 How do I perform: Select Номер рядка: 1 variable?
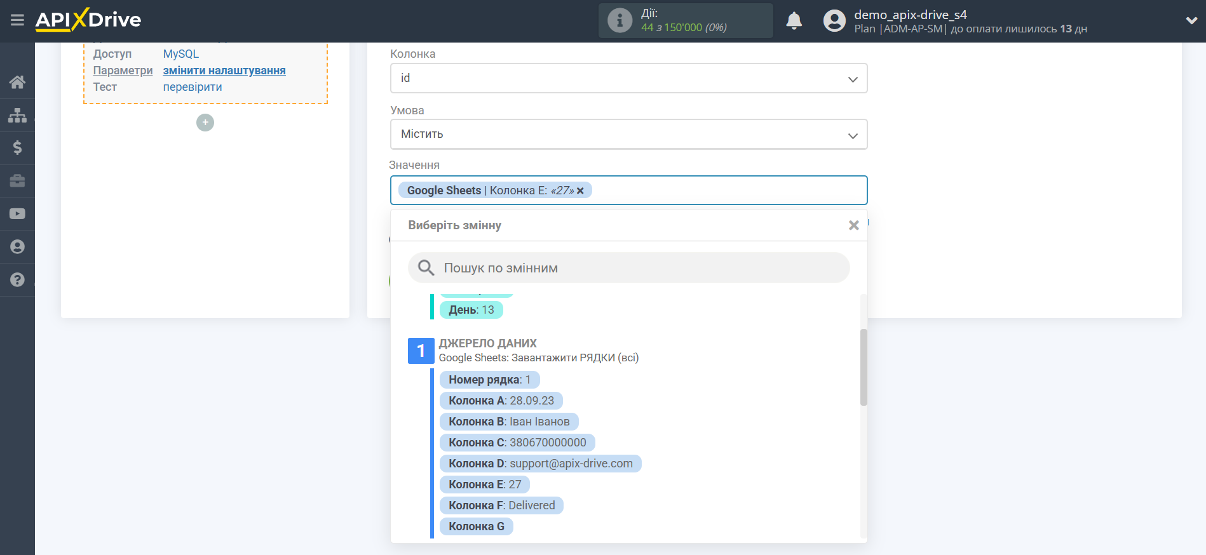pyautogui.click(x=489, y=380)
